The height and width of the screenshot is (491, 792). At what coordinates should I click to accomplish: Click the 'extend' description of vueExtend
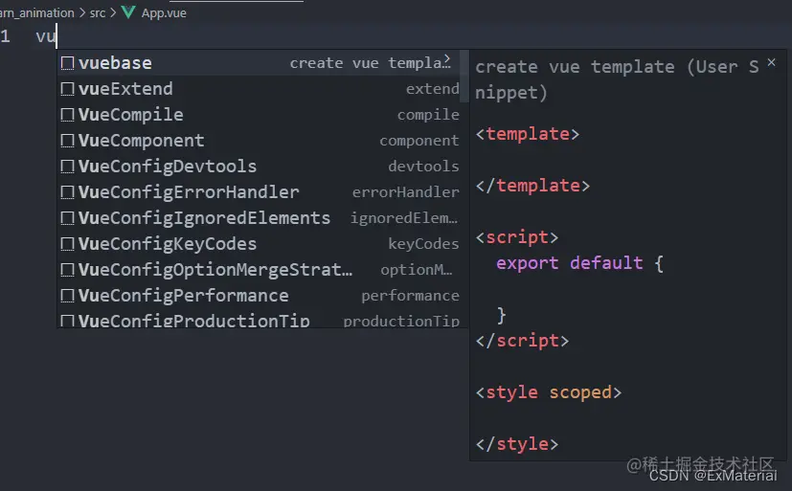432,89
